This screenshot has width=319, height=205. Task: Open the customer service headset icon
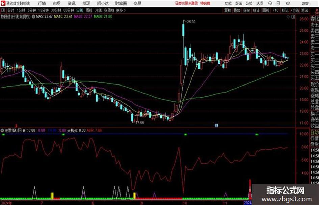[270, 3]
